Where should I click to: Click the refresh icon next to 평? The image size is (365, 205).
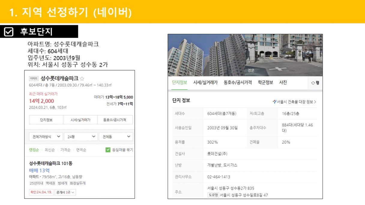coord(313,83)
